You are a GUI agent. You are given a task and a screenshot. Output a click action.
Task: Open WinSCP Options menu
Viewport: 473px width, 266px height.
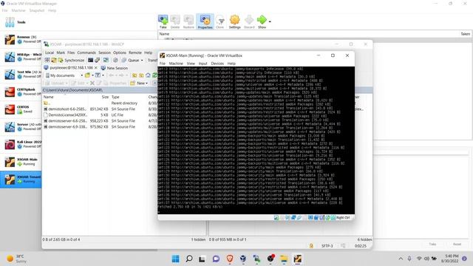[120, 52]
